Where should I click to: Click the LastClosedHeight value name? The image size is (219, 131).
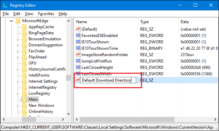97,68
